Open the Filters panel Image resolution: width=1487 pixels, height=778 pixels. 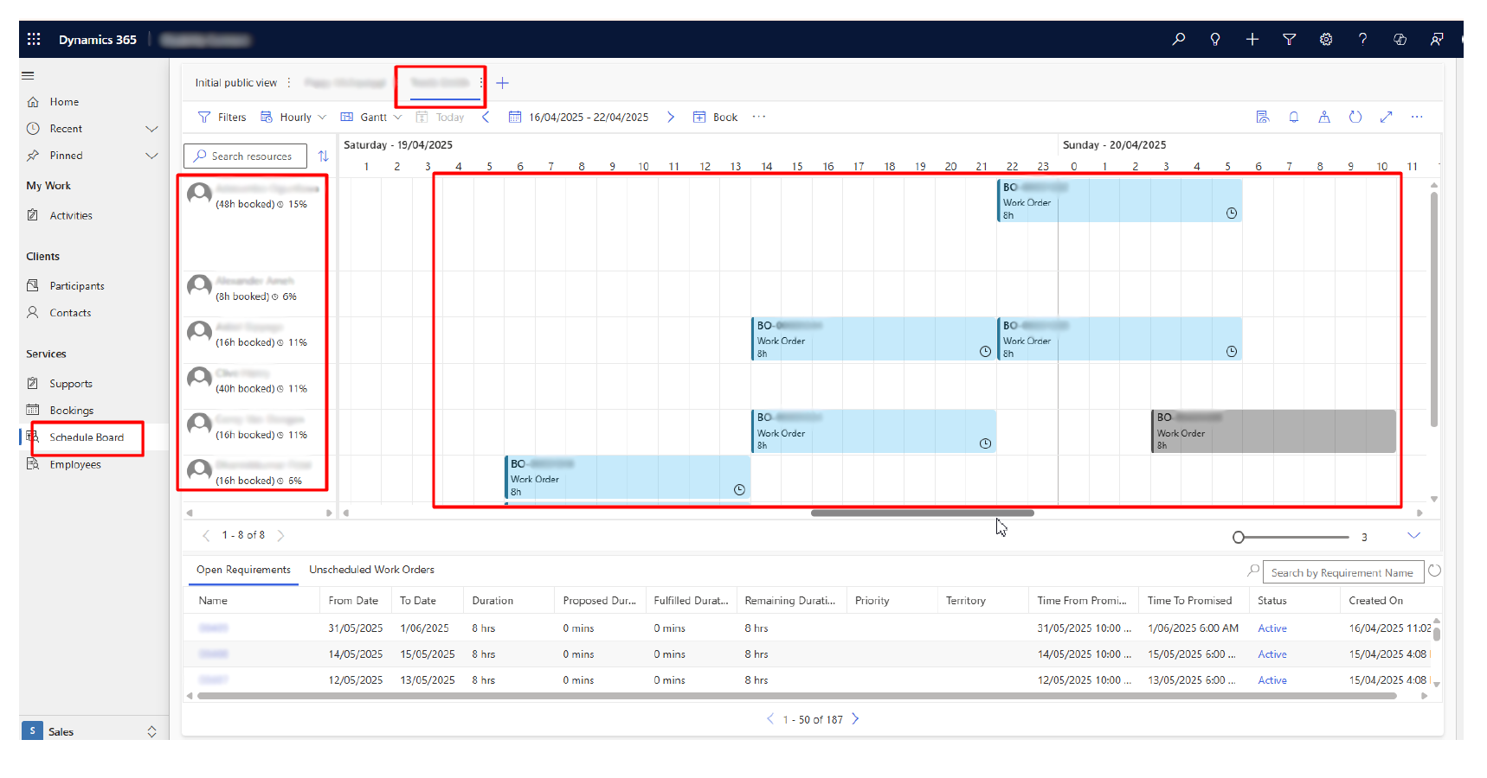point(222,118)
